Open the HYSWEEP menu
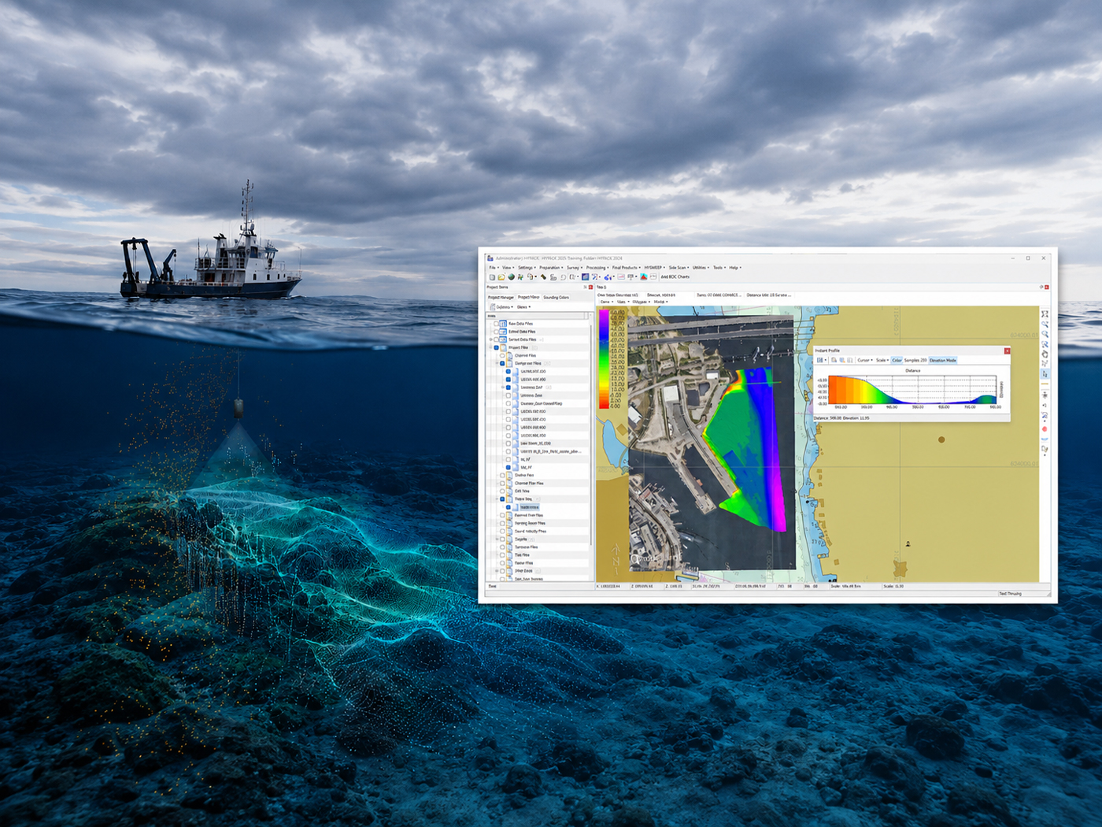 click(x=655, y=268)
